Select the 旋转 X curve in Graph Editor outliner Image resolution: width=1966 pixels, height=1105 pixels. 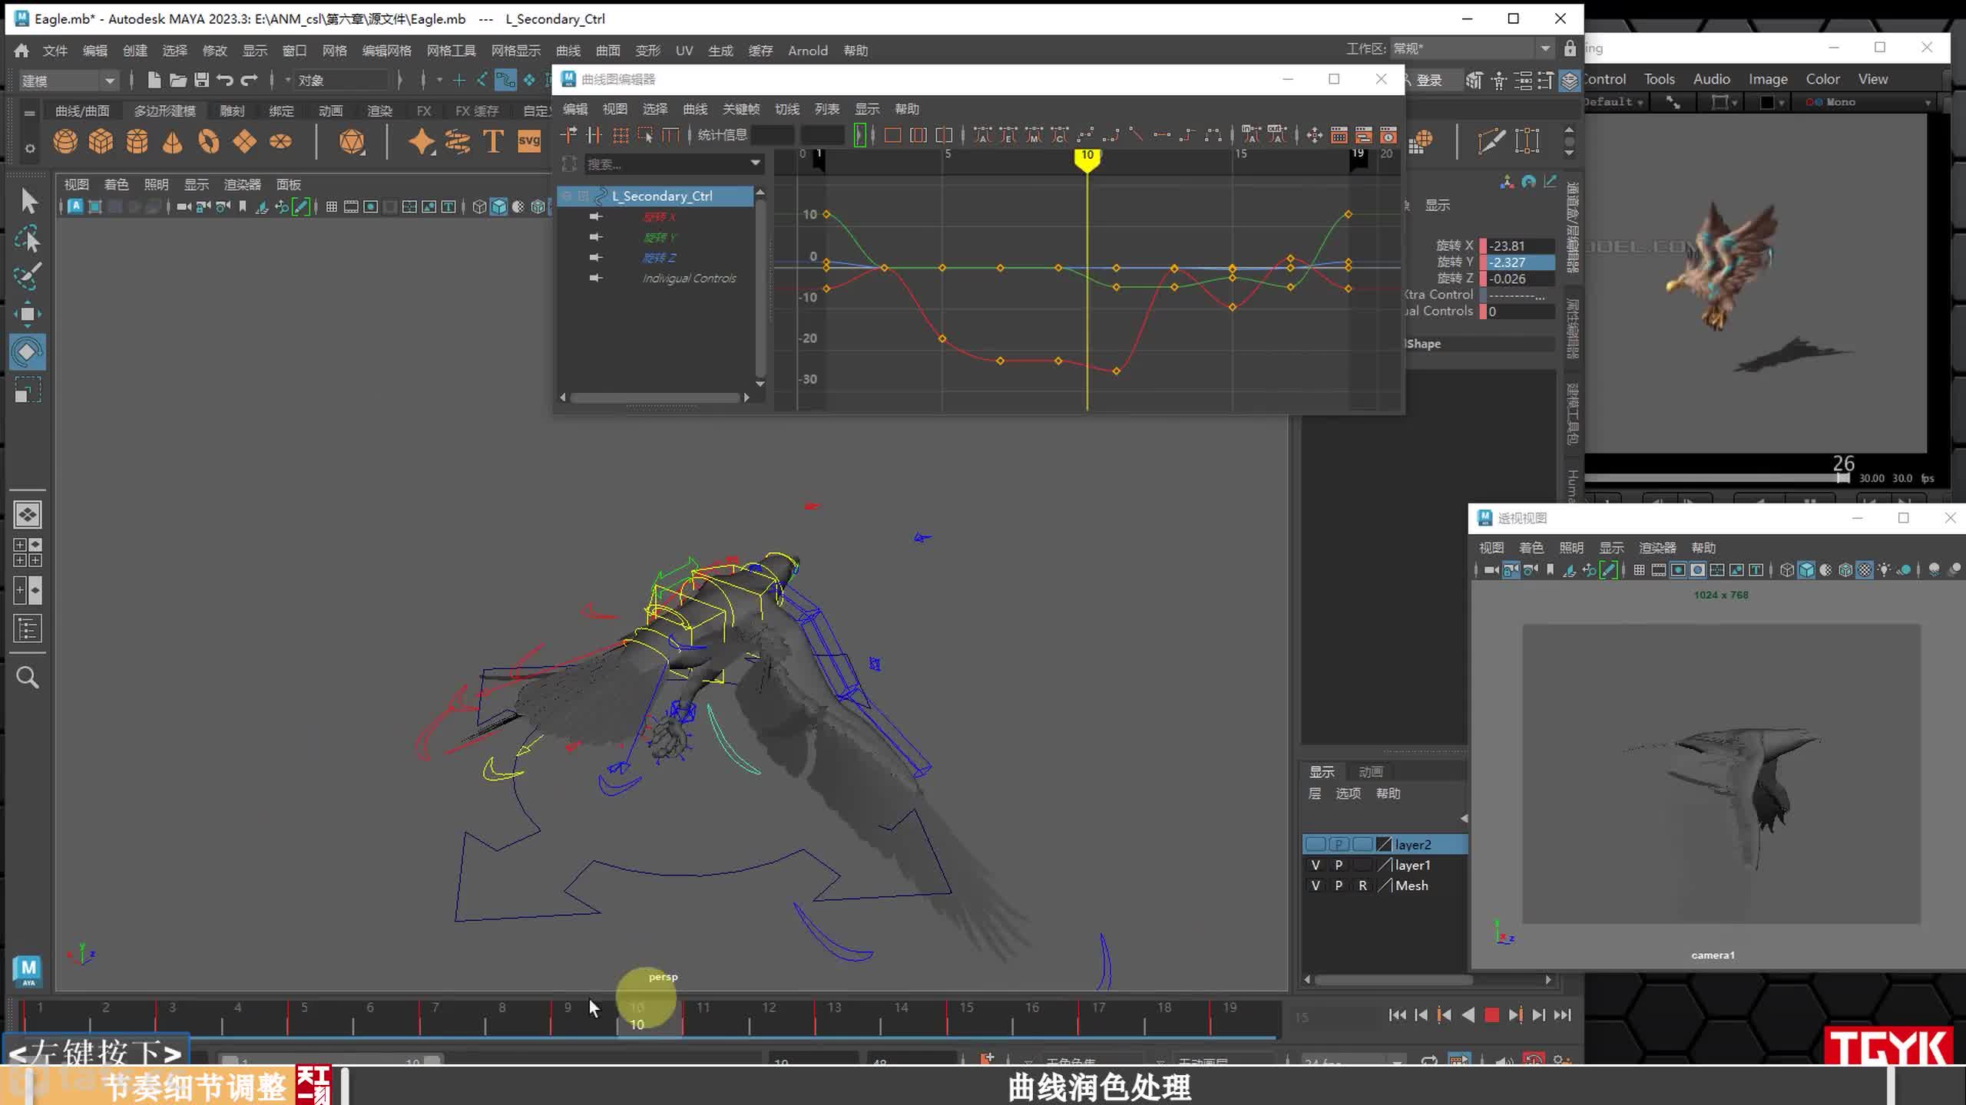(x=659, y=217)
